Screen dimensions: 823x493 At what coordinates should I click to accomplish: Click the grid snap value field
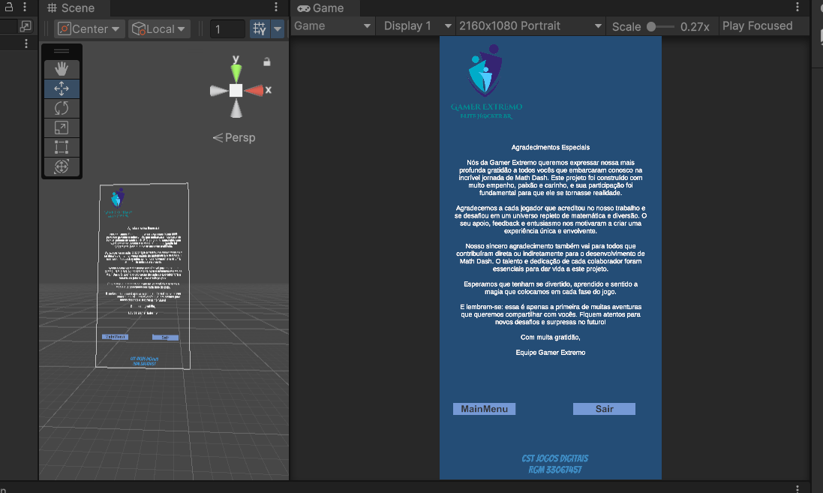coord(227,29)
